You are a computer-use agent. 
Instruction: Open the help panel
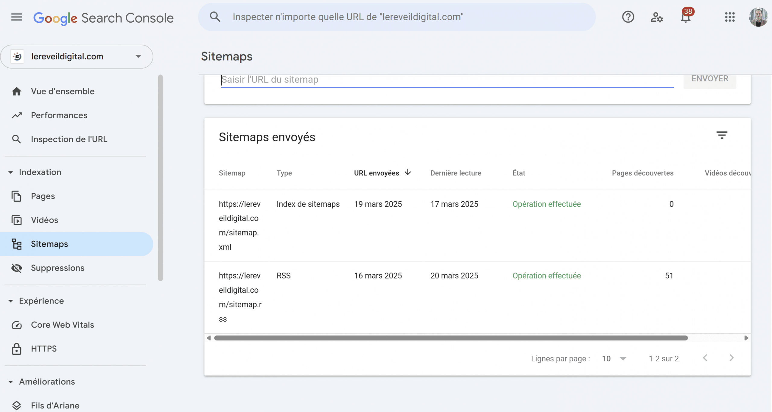click(628, 17)
